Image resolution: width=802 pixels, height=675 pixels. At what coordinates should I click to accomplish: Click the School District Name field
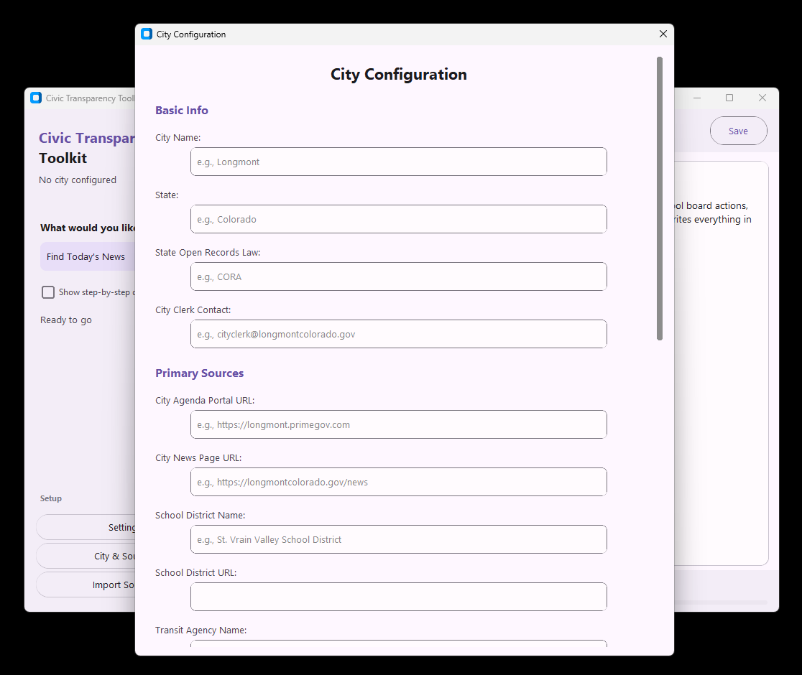(399, 539)
